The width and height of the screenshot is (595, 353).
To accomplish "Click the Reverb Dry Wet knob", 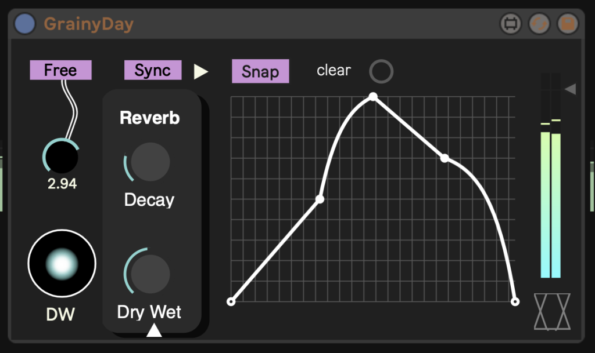I will (x=150, y=274).
